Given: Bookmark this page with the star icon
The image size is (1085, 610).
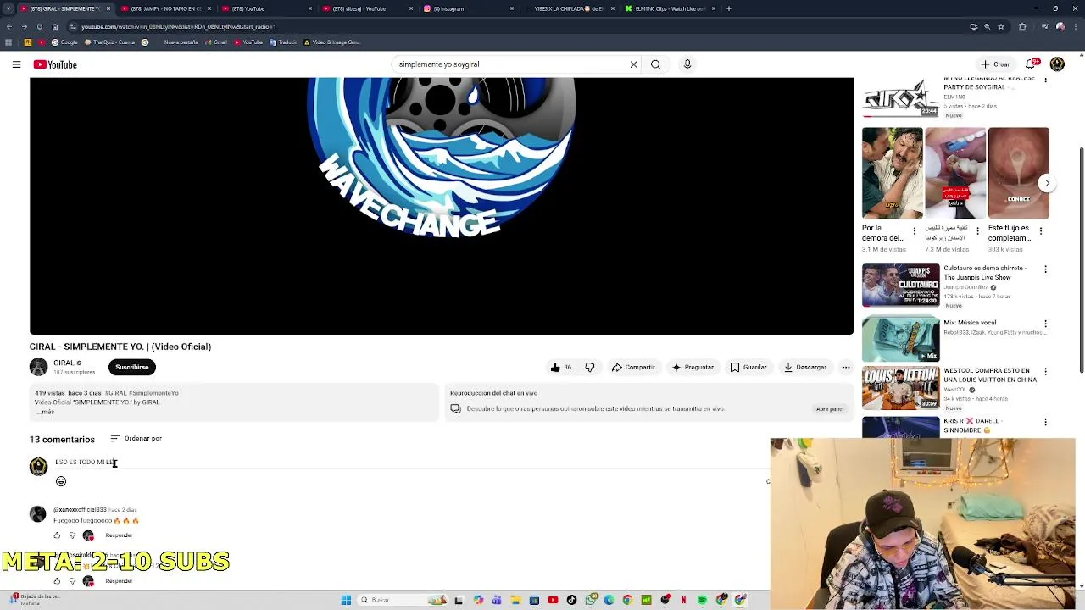Looking at the screenshot, I should [1001, 26].
